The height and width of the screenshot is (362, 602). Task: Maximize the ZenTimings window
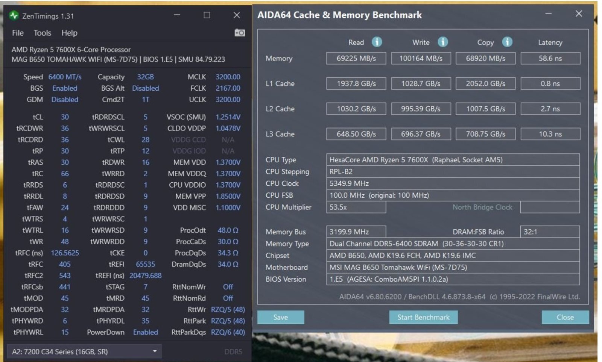click(207, 15)
